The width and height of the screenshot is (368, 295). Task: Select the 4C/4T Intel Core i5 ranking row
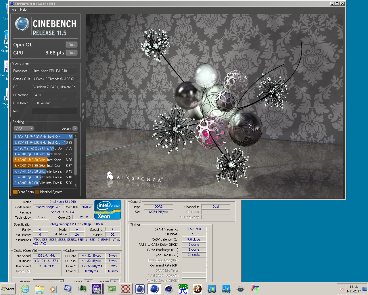[43, 171]
